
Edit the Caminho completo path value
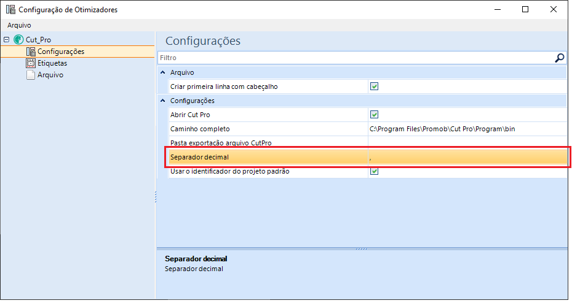pyautogui.click(x=467, y=129)
